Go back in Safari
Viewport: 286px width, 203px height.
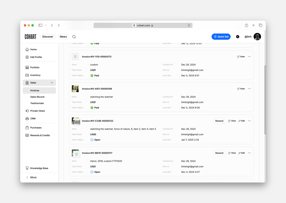52,25
